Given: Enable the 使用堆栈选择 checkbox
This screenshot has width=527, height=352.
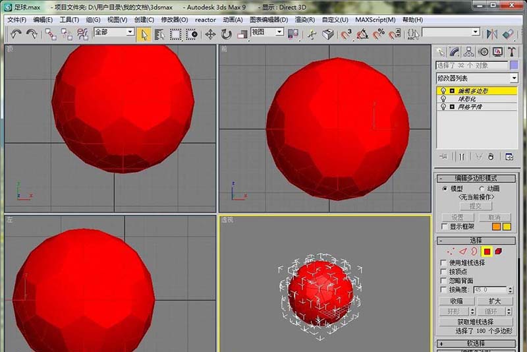Looking at the screenshot, I should coord(443,262).
